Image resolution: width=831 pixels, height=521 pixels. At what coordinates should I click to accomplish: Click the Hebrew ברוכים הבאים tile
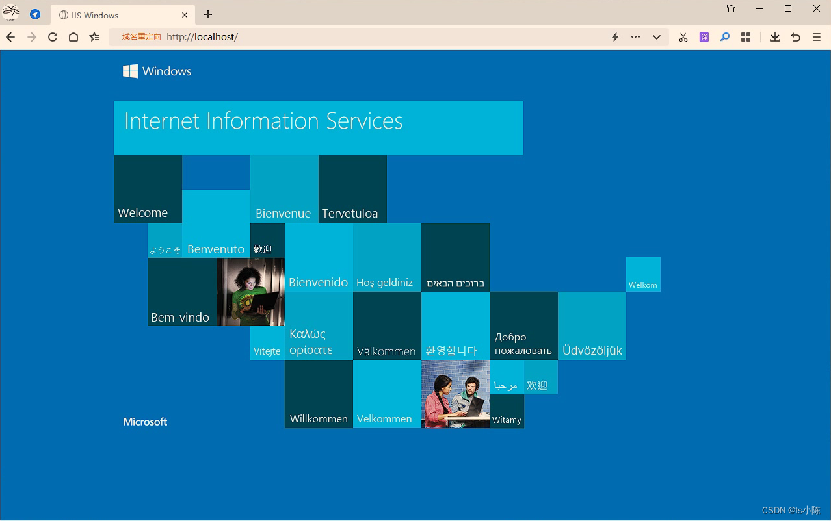click(x=455, y=257)
